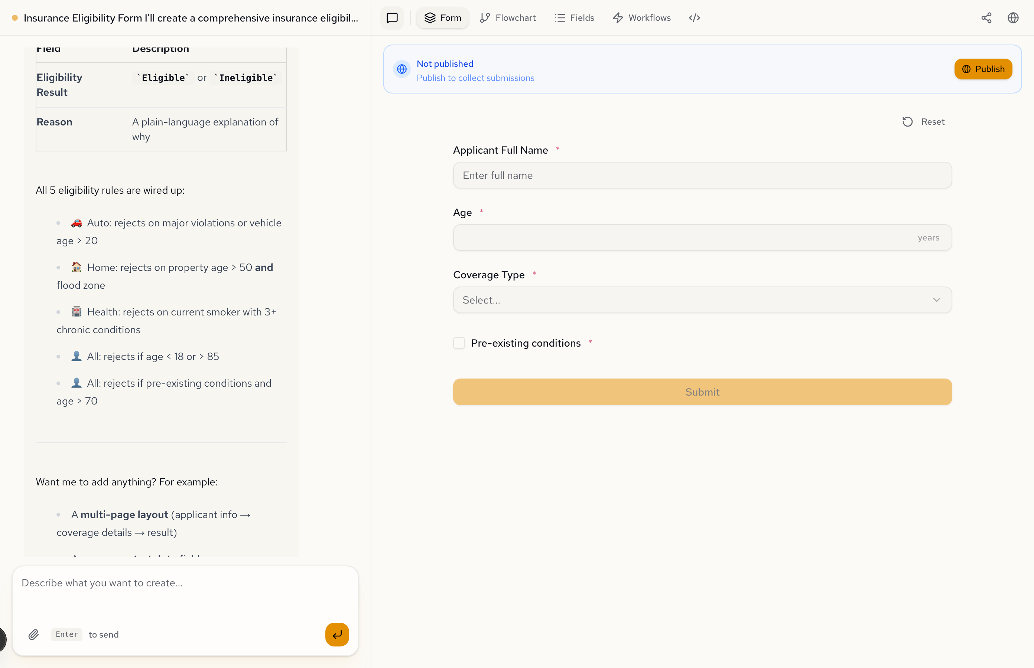Click the globe icon beside Not published
The height and width of the screenshot is (668, 1034).
[x=401, y=69]
